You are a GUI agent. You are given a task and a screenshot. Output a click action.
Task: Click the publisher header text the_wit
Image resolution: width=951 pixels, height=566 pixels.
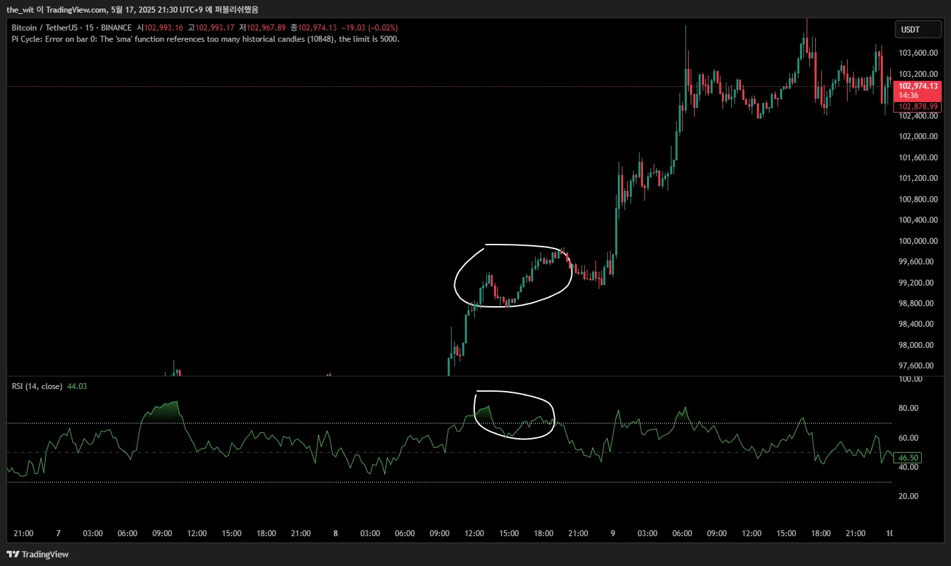[x=20, y=10]
